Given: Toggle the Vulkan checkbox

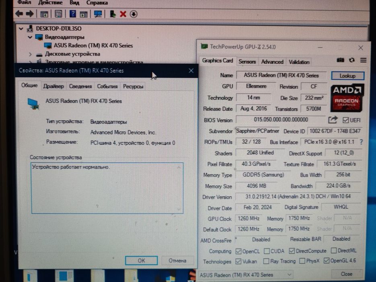Looking at the screenshot, I should [238, 261].
